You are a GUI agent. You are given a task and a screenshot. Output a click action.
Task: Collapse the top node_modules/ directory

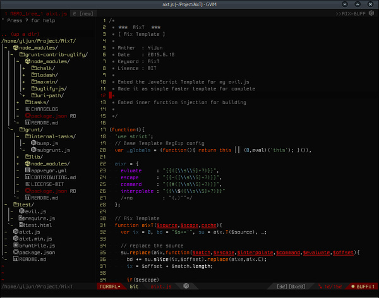tap(6, 47)
